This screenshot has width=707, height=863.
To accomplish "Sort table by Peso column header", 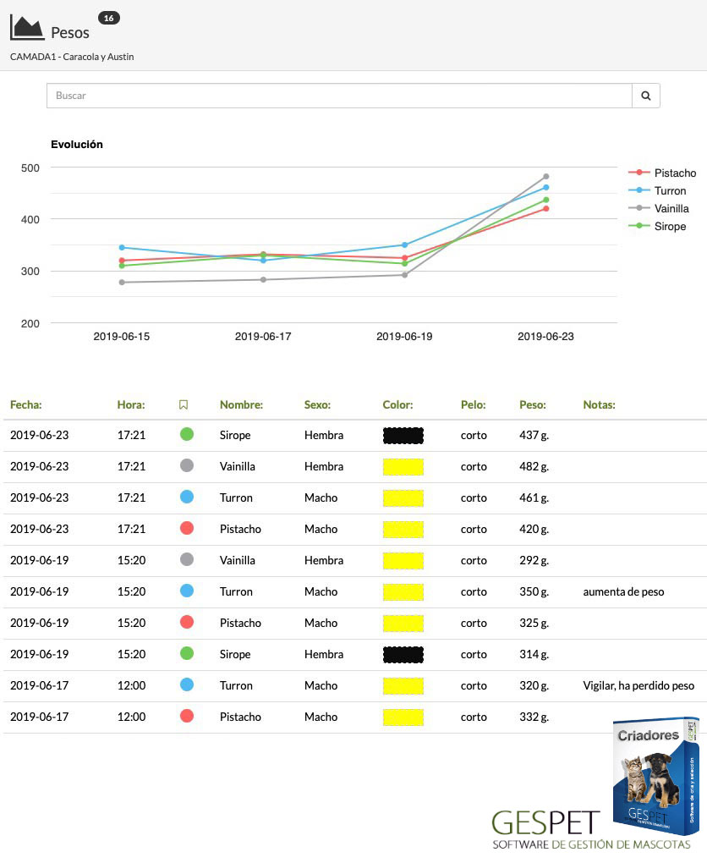I will 533,405.
